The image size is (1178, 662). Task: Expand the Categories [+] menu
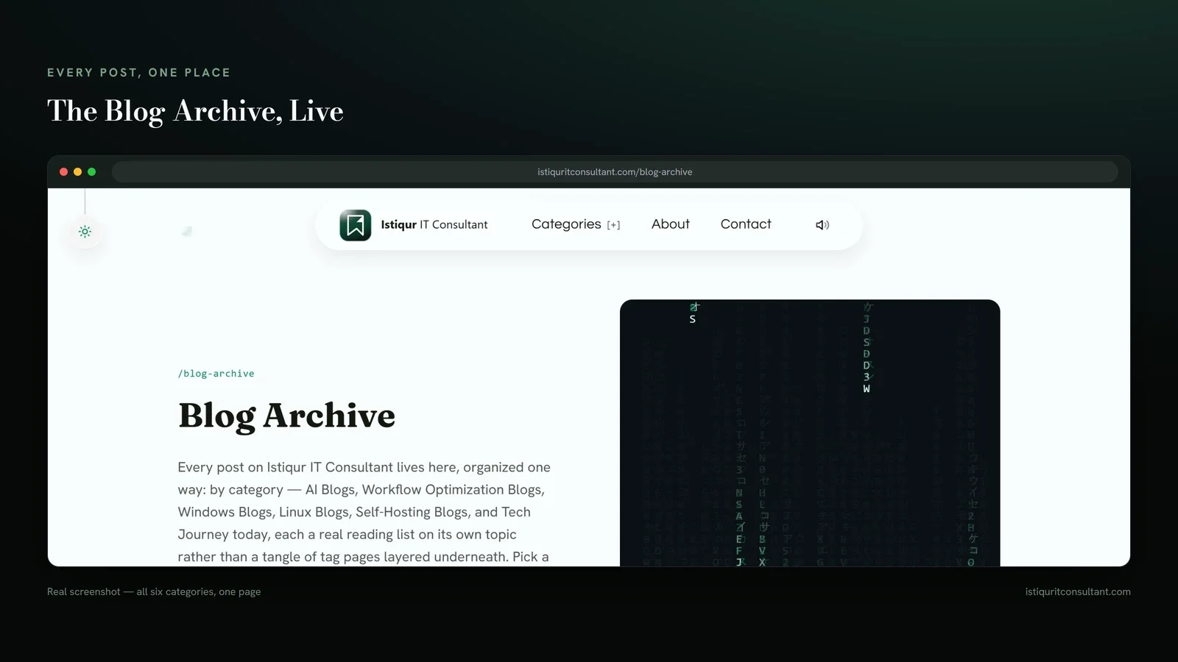[576, 224]
